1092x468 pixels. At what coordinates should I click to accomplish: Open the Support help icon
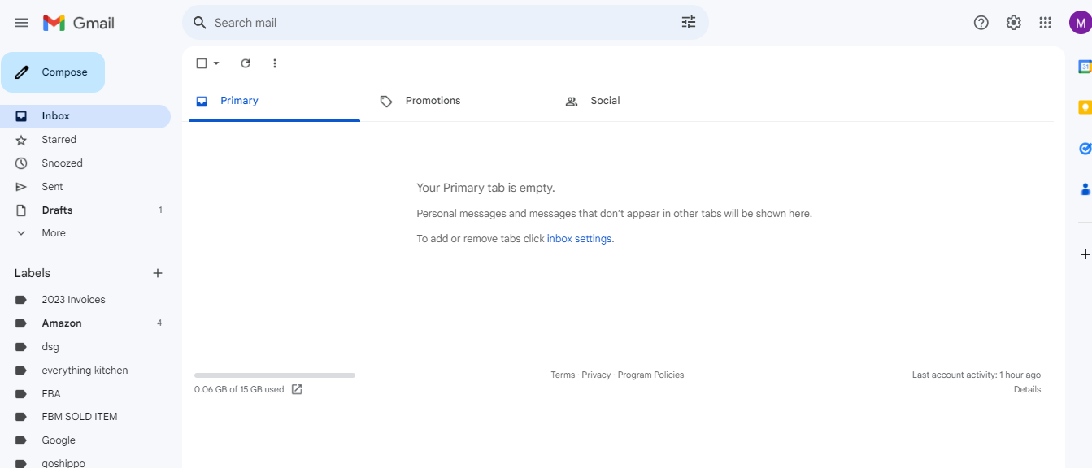coord(981,23)
